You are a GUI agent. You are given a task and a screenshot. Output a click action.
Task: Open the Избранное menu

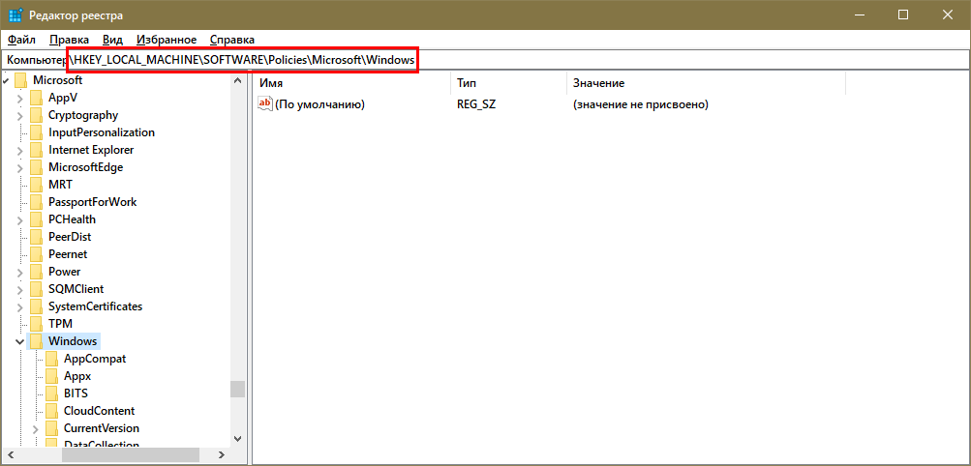[x=167, y=40]
